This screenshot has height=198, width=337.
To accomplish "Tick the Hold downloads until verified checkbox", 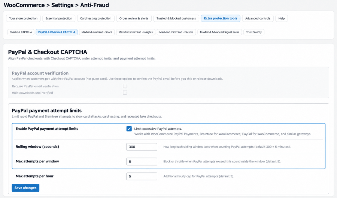I will point(125,92).
